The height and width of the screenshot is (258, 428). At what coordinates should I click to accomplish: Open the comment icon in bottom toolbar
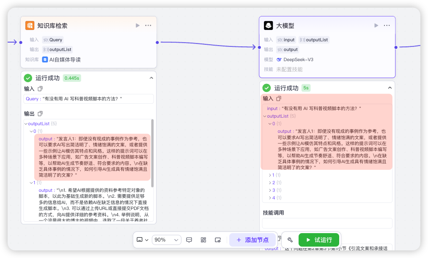pos(189,240)
